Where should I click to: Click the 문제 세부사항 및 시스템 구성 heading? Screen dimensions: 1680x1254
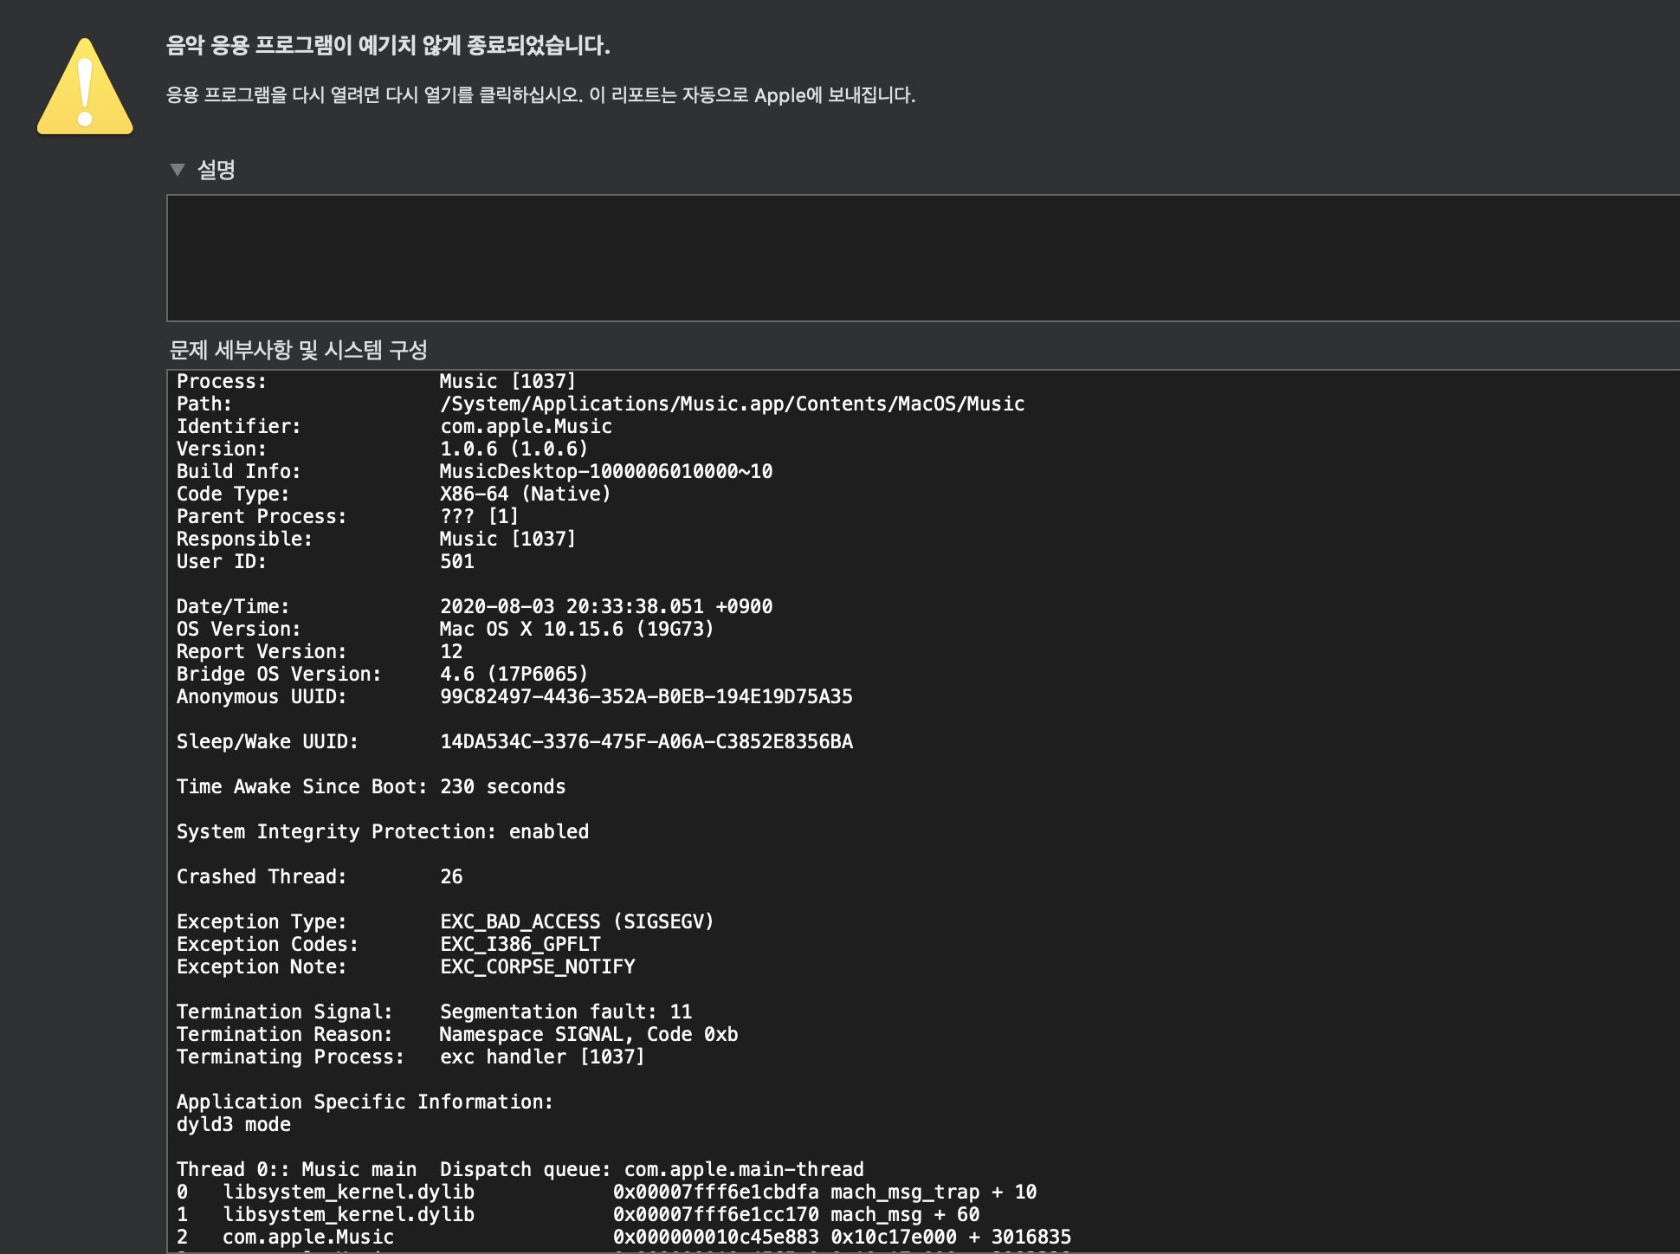tap(299, 350)
